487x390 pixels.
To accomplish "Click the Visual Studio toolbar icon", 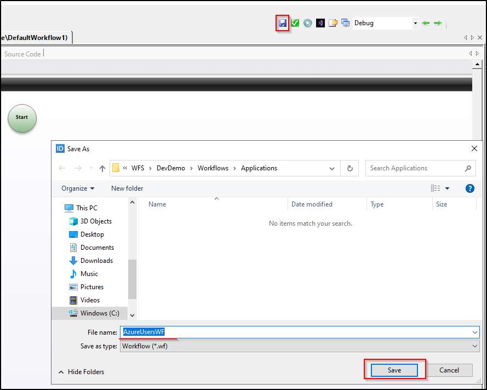I will 320,22.
